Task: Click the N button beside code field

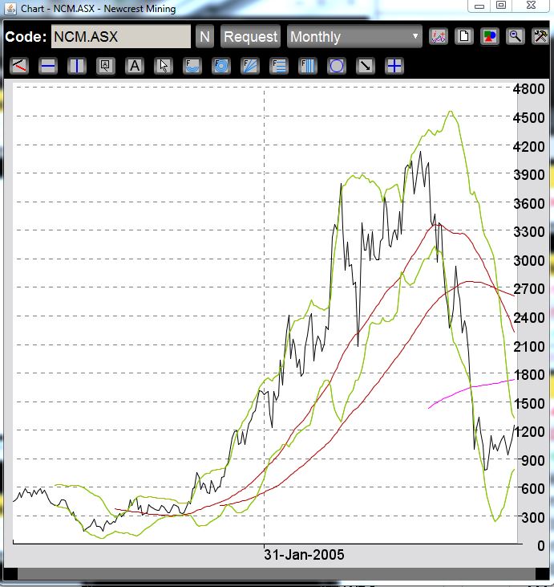Action: [x=205, y=36]
